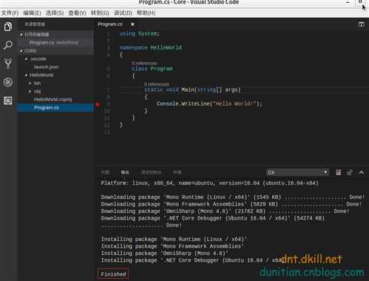Click 'namespace HelloWorld' in the editor
369x281 pixels.
[x=150, y=47]
